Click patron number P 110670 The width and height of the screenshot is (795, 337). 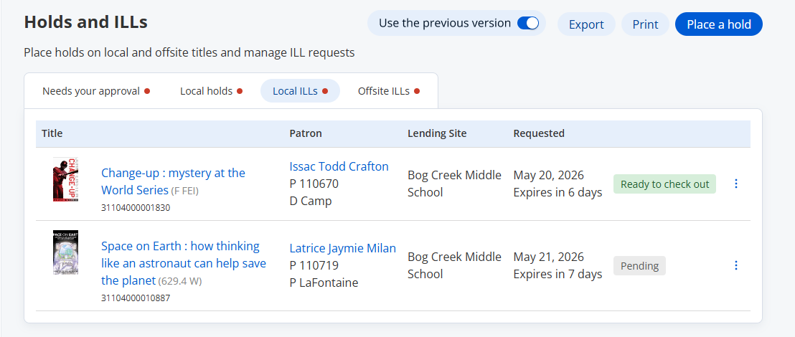tap(314, 184)
